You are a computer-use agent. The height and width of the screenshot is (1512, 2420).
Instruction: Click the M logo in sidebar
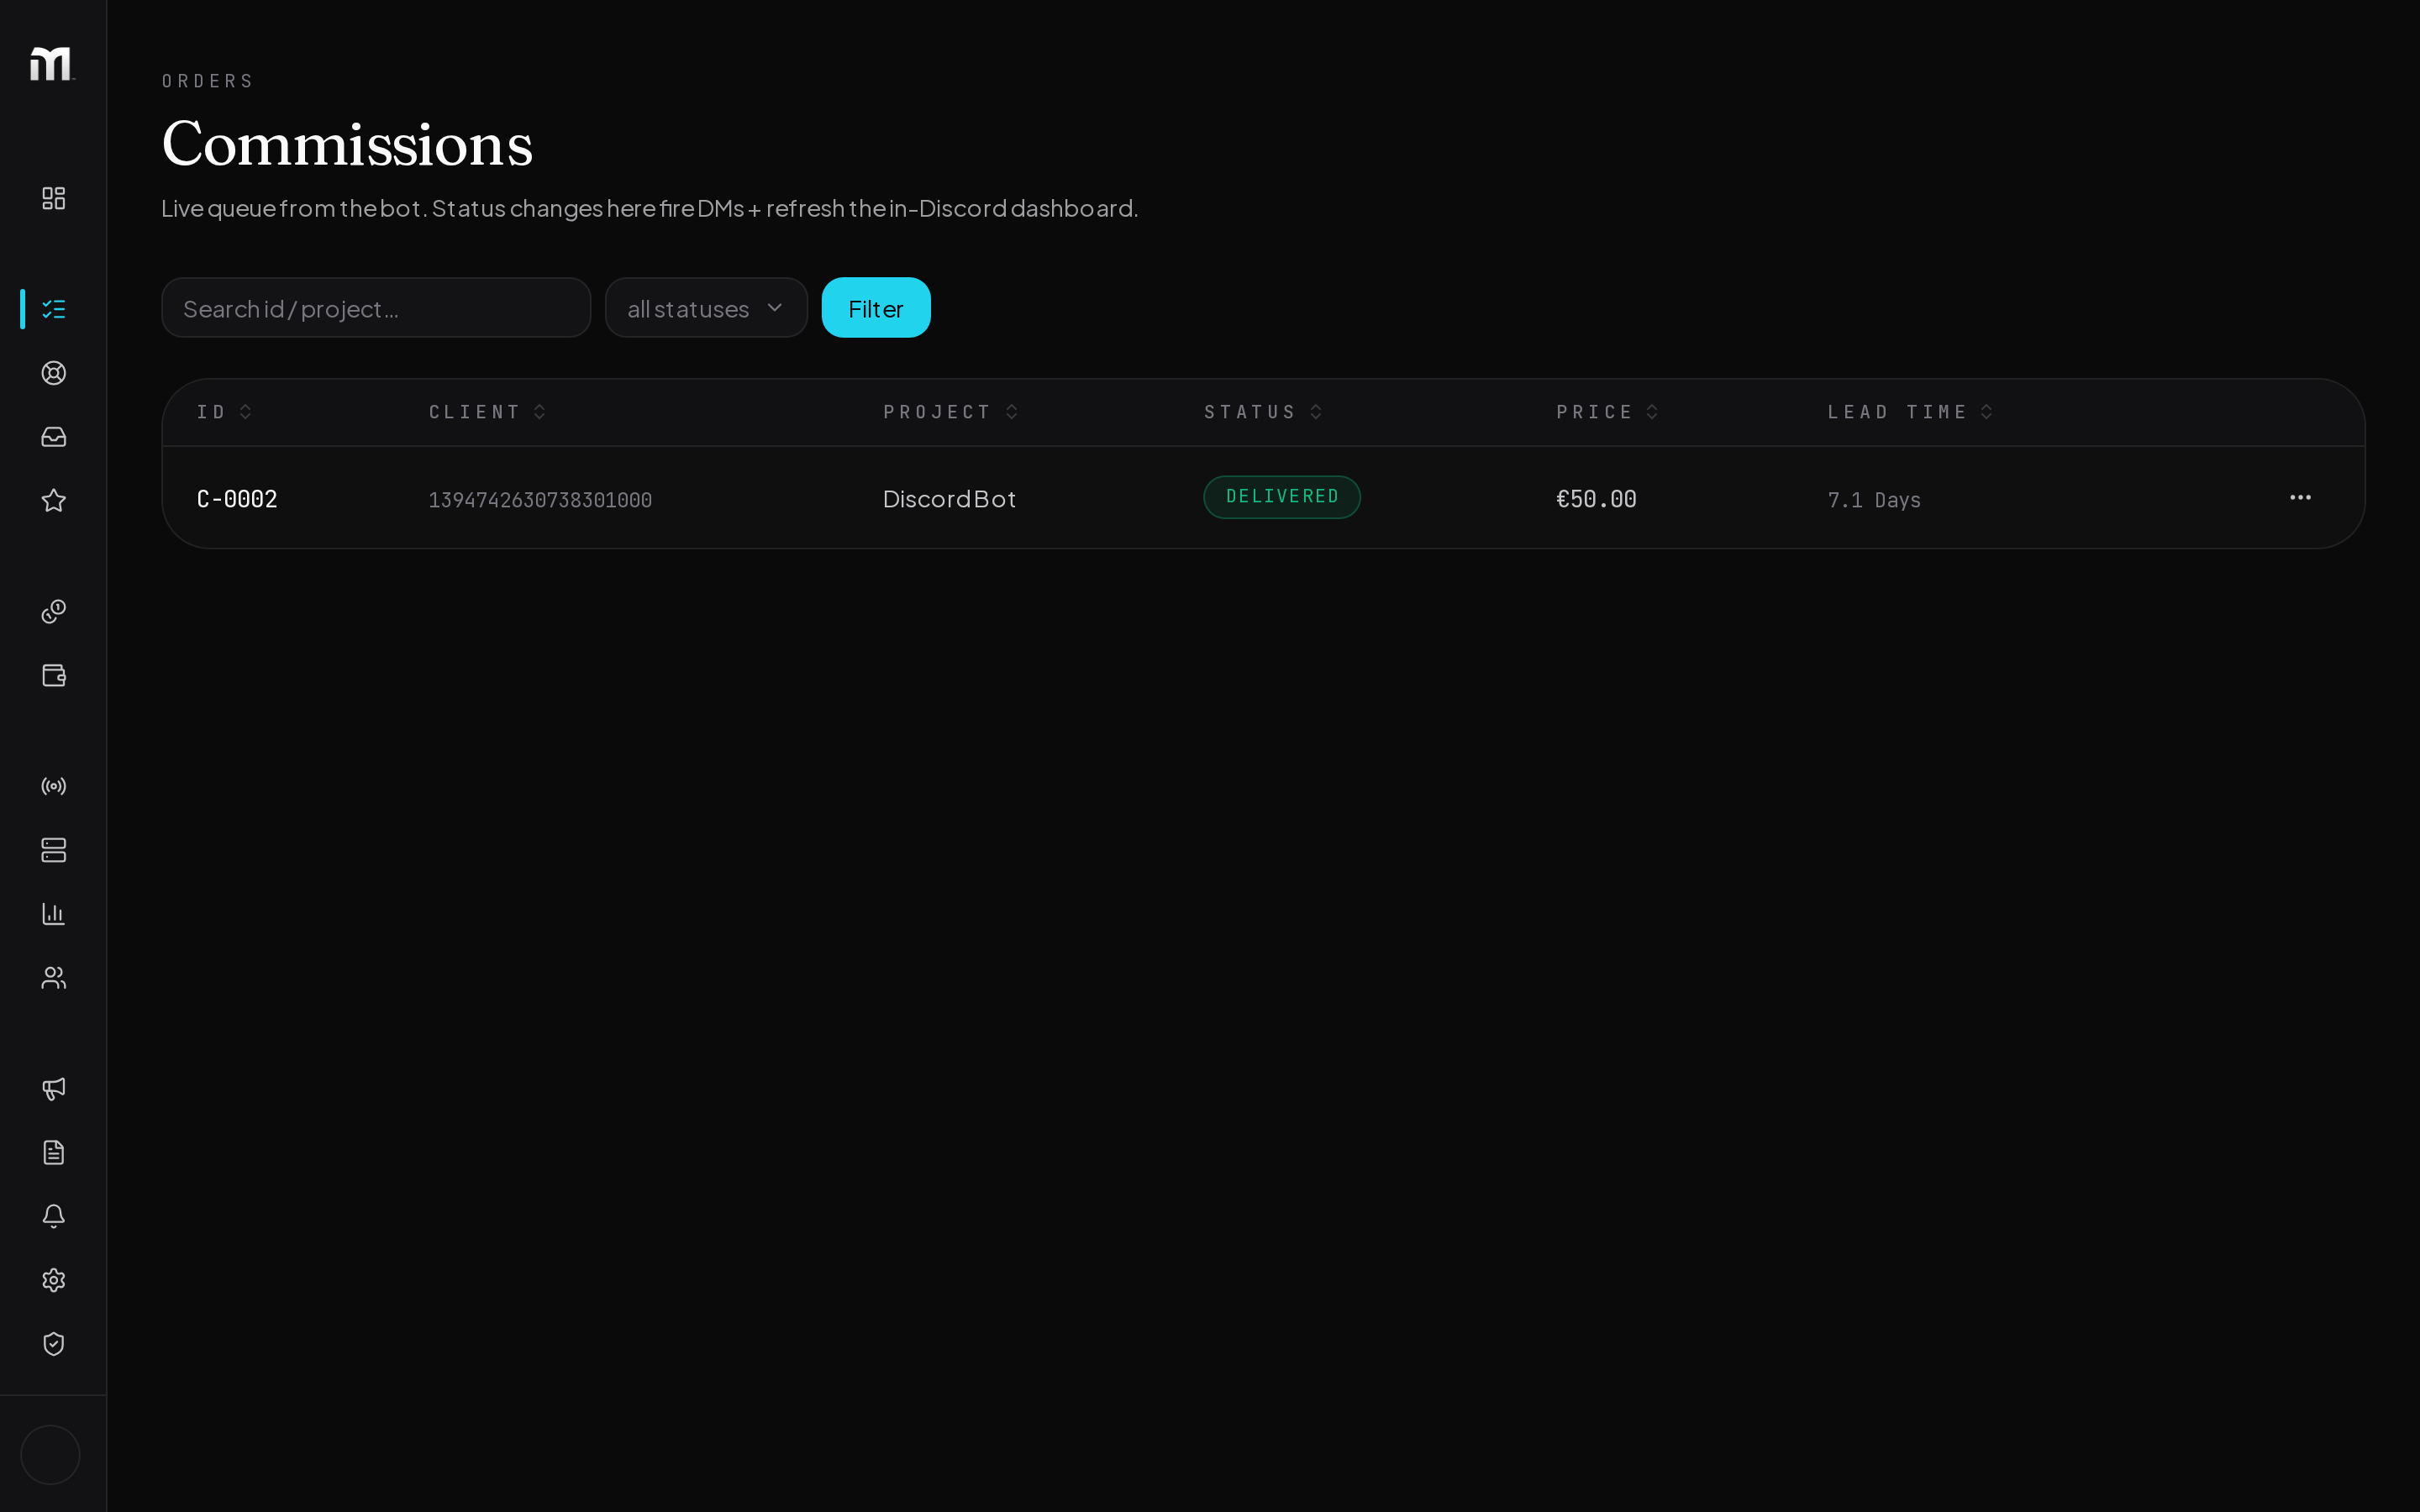pos(52,63)
